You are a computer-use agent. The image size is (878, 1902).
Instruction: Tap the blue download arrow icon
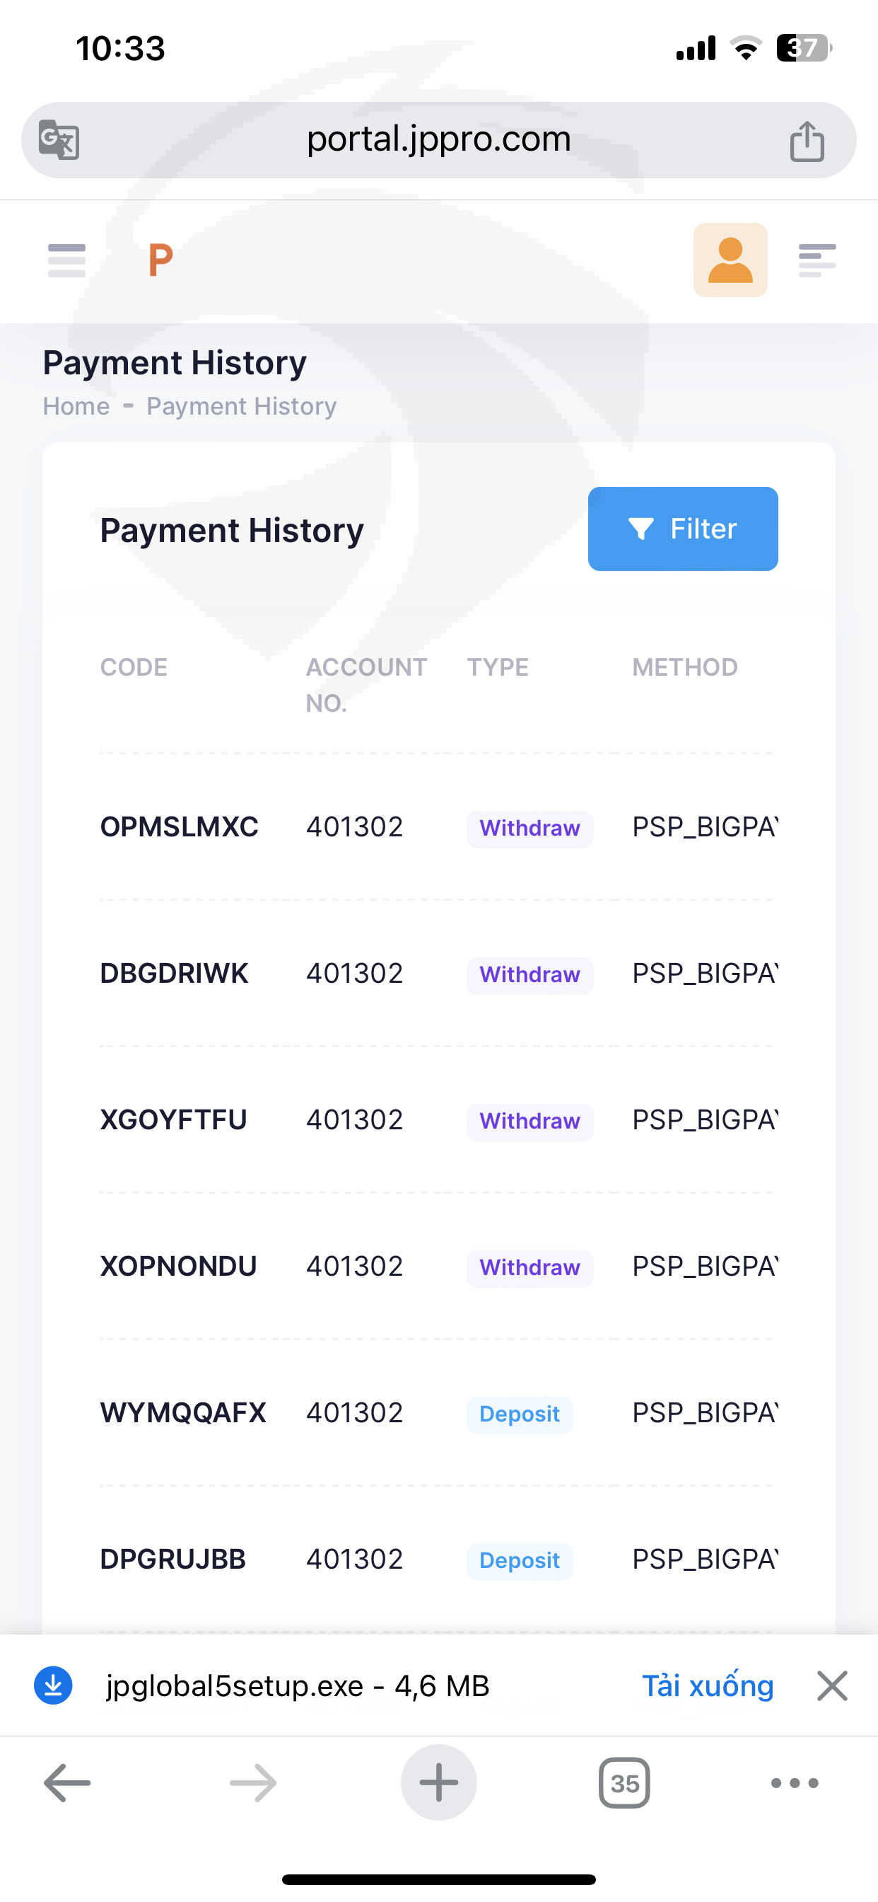(53, 1685)
